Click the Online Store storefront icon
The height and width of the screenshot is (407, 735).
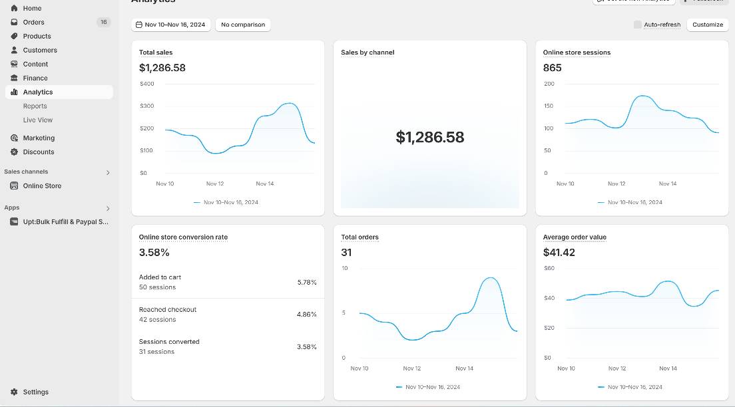click(14, 186)
